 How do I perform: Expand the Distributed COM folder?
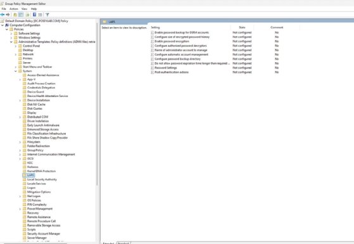[x=20, y=117]
